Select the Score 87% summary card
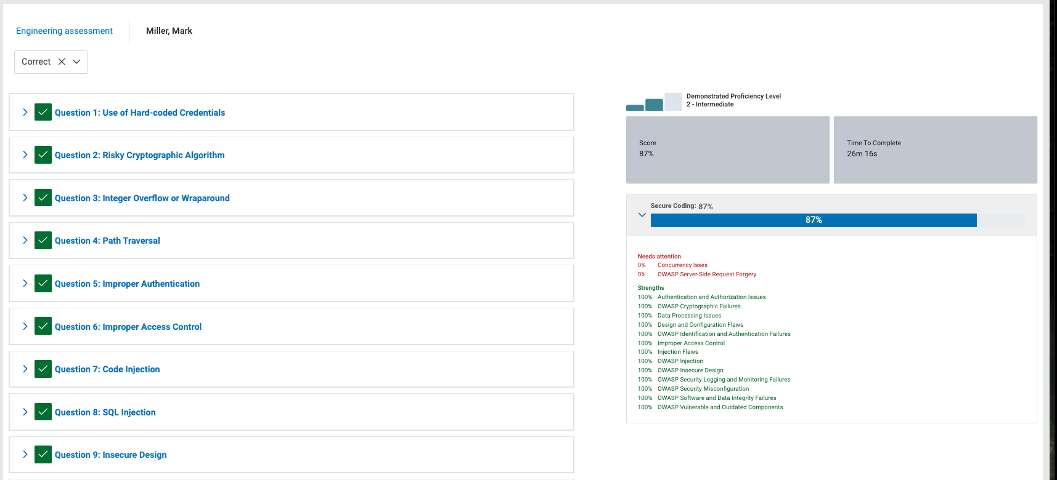 coord(727,150)
